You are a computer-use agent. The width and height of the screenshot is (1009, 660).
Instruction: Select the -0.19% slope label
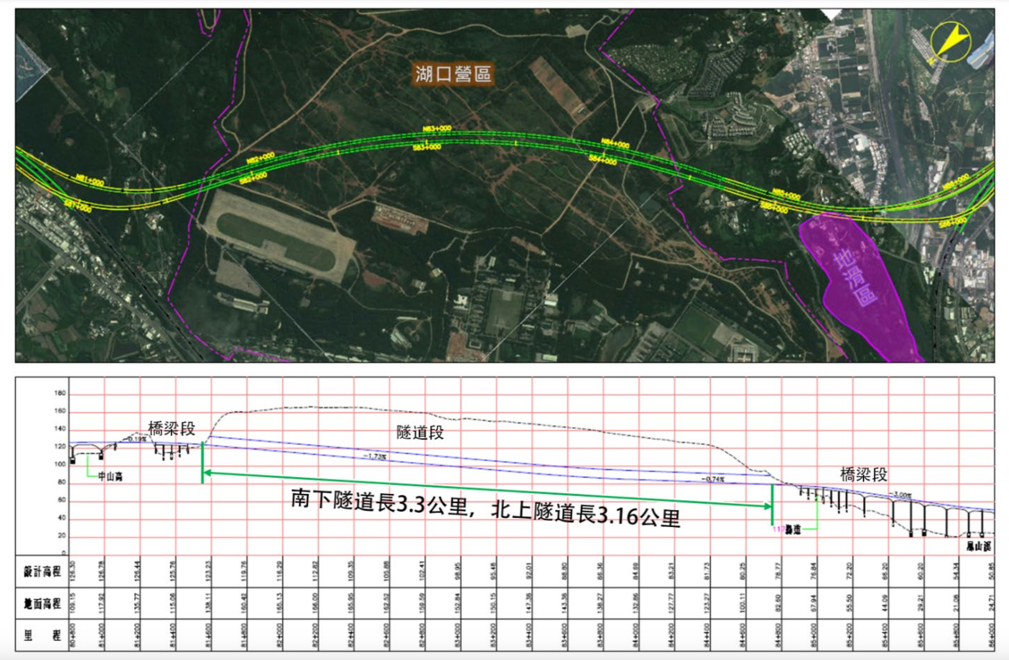pyautogui.click(x=135, y=439)
